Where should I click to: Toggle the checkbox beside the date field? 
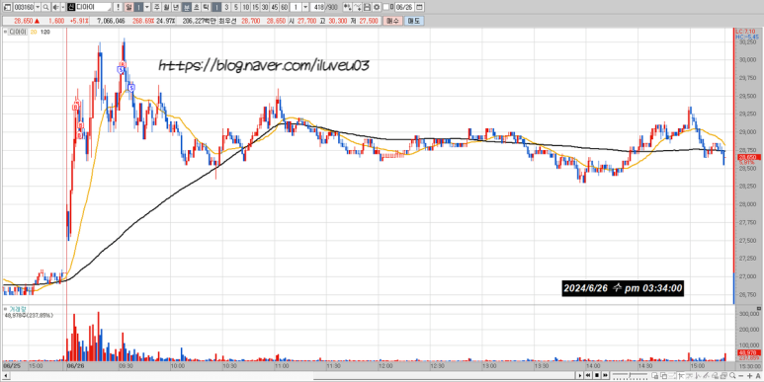pos(386,7)
